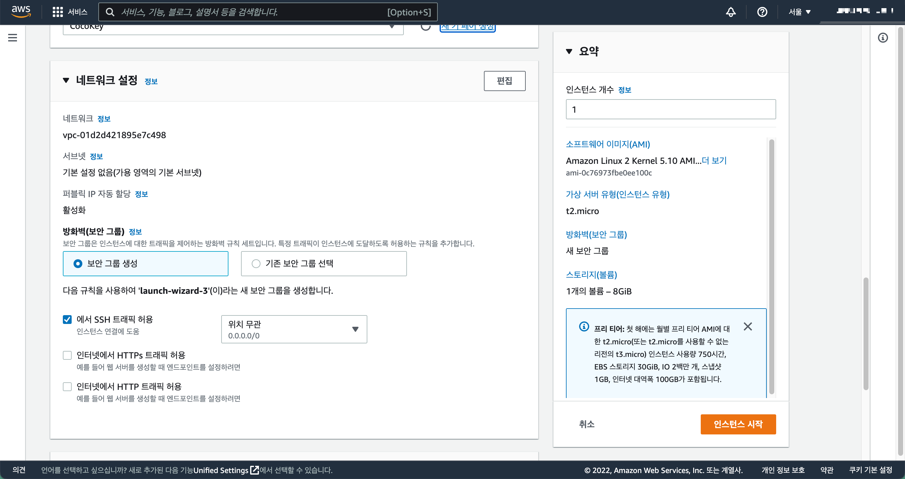The width and height of the screenshot is (905, 479).
Task: Click the network settings edit button
Action: point(504,81)
